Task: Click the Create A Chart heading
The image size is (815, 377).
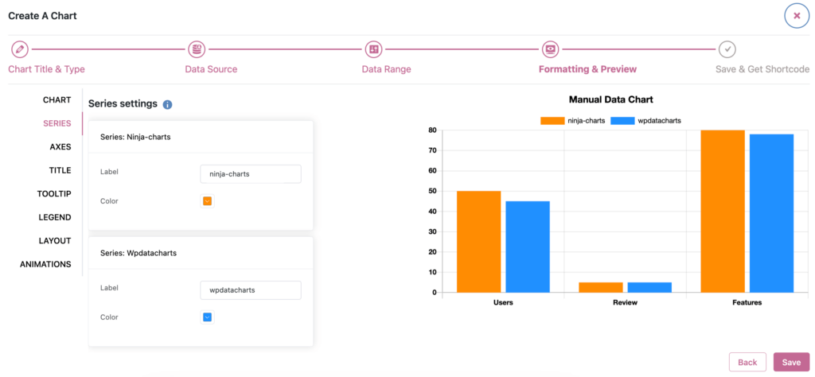Action: (43, 16)
